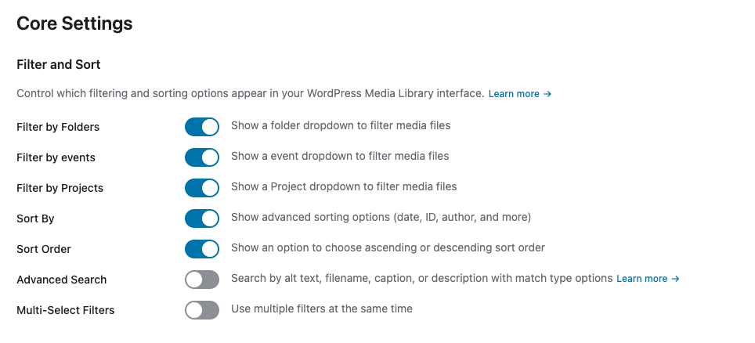Click the 'Show advanced sorting options' description

pos(381,217)
